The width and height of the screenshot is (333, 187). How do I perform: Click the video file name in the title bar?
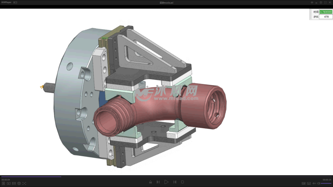click(166, 3)
